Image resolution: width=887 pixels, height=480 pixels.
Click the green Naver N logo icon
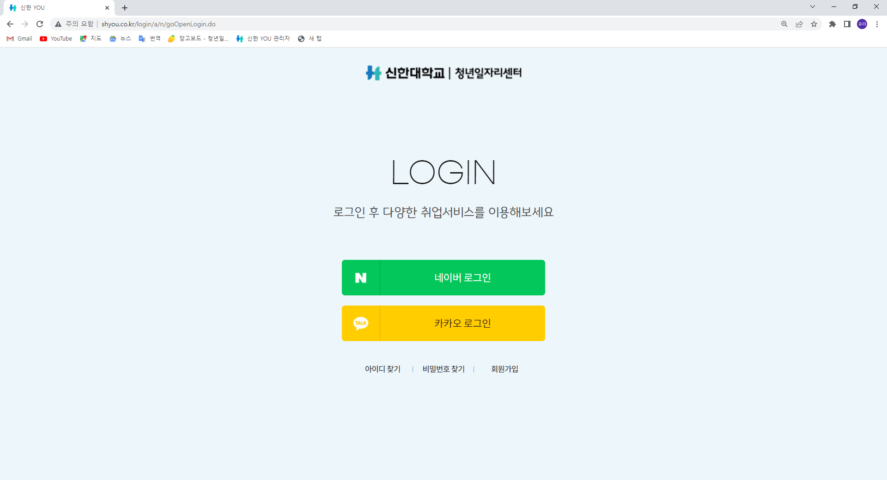[x=361, y=277]
